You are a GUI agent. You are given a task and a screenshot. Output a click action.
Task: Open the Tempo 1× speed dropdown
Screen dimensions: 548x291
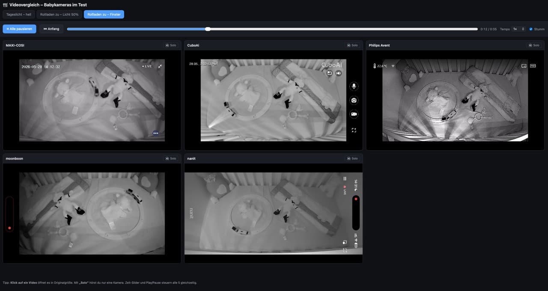(x=519, y=29)
